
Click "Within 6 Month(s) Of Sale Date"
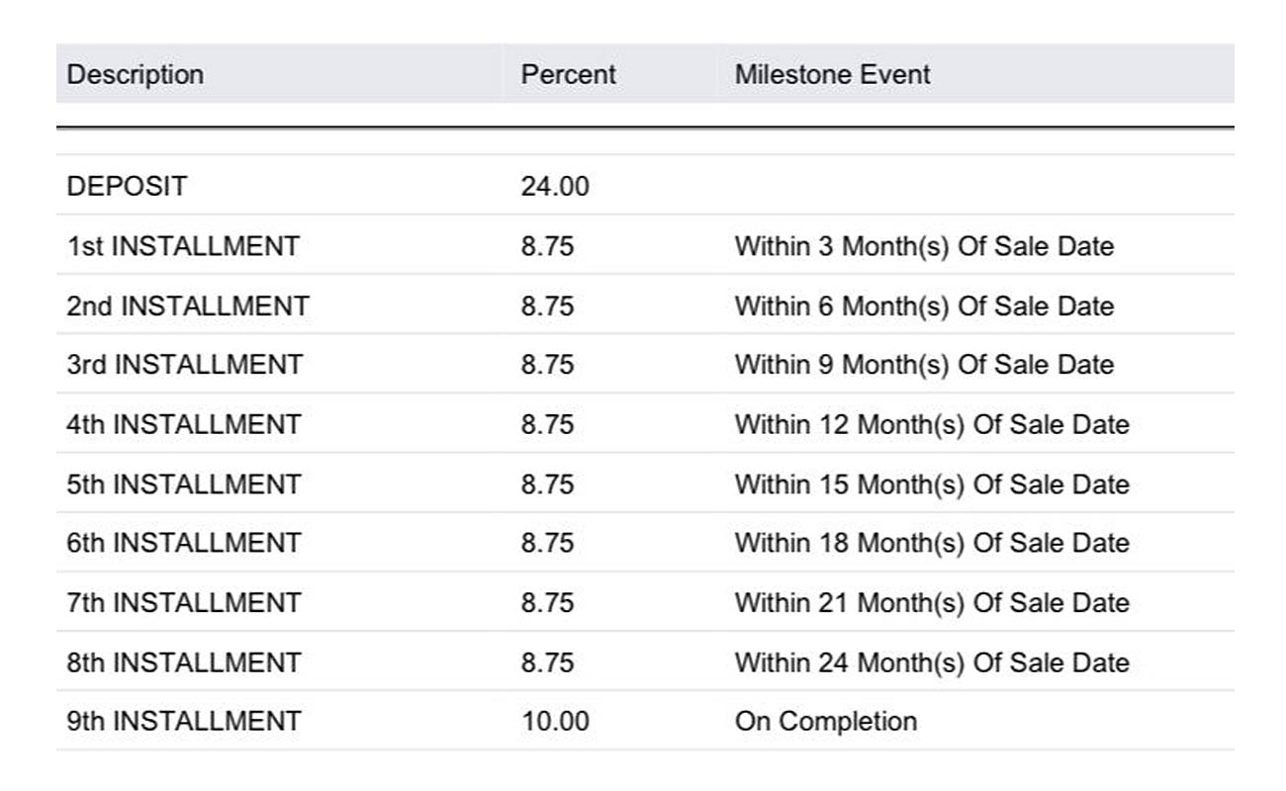(924, 307)
